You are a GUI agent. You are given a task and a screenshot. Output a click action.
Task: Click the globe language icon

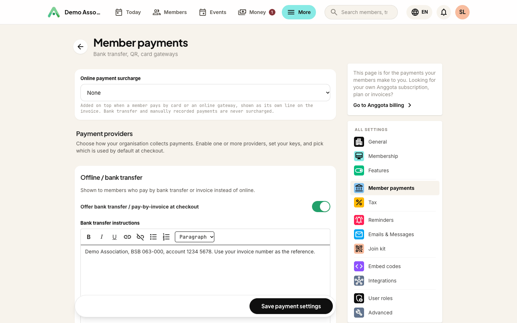(x=415, y=12)
